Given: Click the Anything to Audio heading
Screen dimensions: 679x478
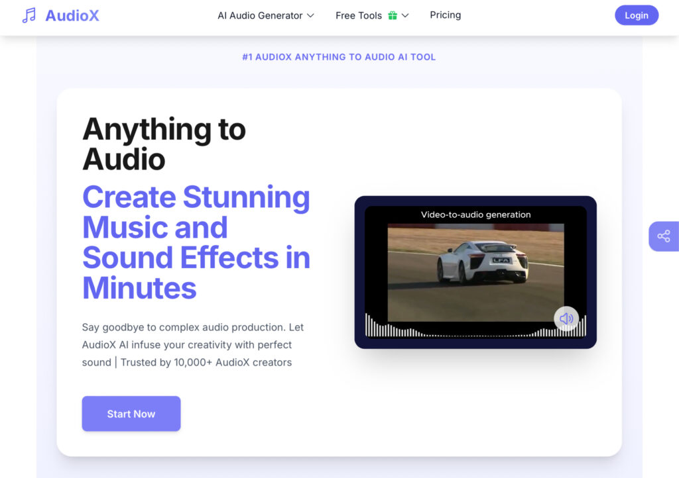Looking at the screenshot, I should (164, 144).
